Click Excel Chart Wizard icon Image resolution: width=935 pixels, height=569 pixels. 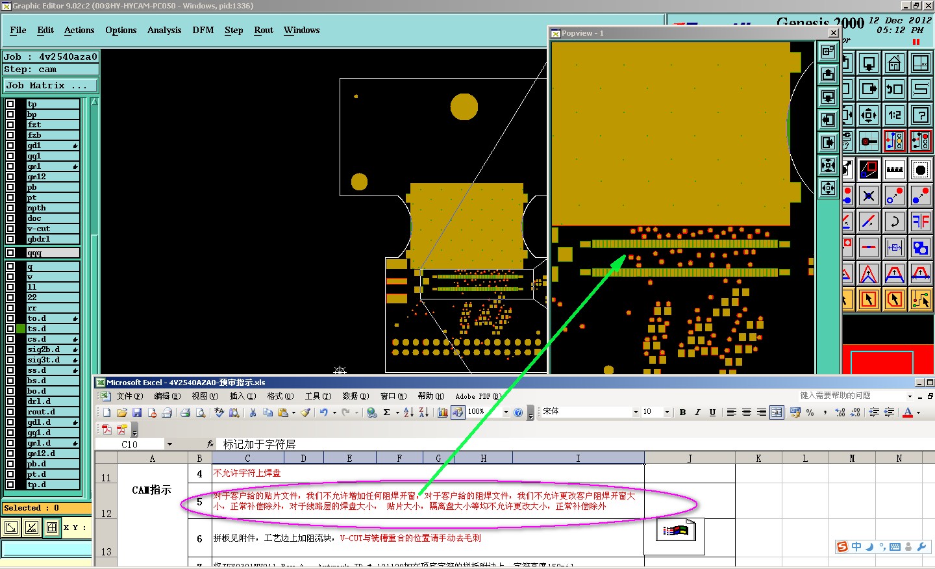pos(443,412)
